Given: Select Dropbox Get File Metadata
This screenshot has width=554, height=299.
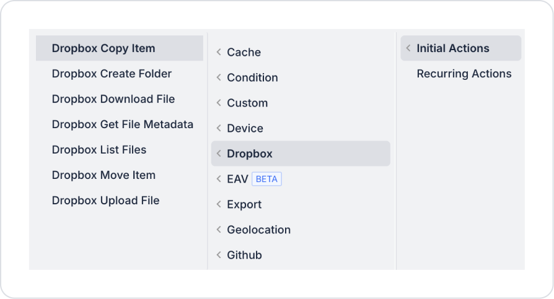Looking at the screenshot, I should click(x=120, y=124).
